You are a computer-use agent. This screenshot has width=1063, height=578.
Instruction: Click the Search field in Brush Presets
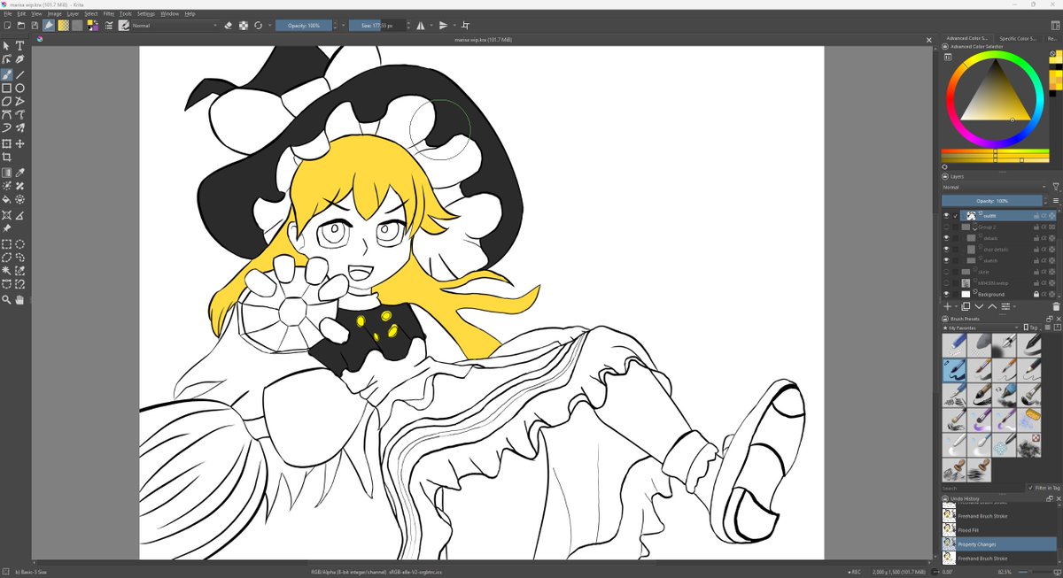(x=983, y=488)
